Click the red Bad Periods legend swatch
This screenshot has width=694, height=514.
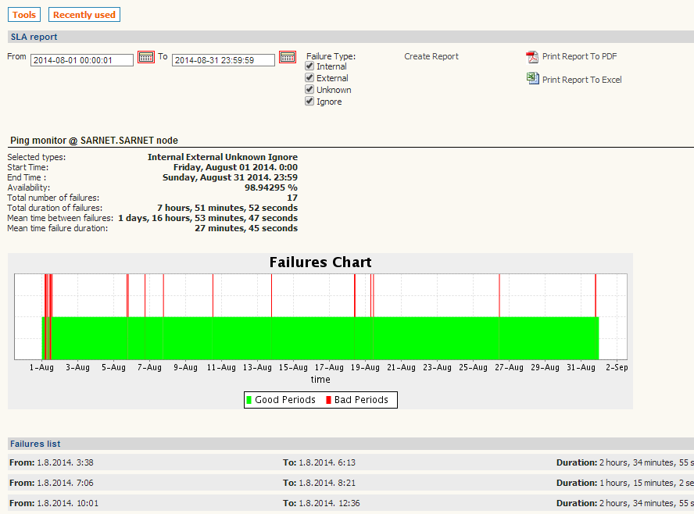tap(328, 400)
